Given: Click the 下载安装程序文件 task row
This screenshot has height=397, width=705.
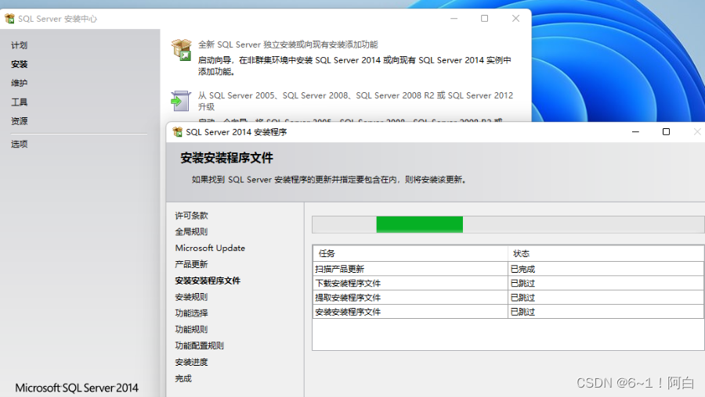Looking at the screenshot, I should tap(508, 283).
